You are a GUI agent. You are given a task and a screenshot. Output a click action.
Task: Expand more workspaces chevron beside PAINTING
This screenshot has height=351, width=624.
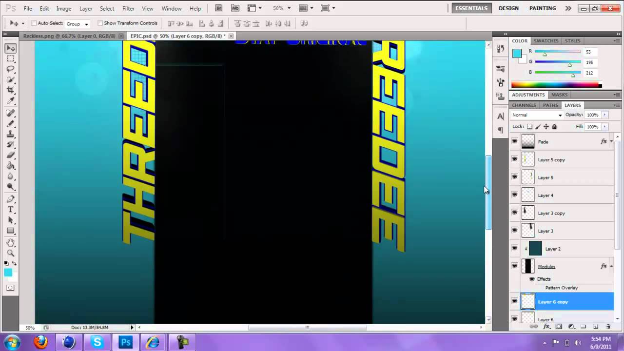pos(568,8)
